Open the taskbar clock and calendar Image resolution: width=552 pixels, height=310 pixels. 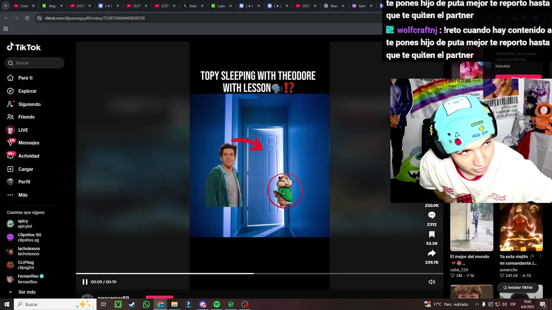[x=527, y=304]
